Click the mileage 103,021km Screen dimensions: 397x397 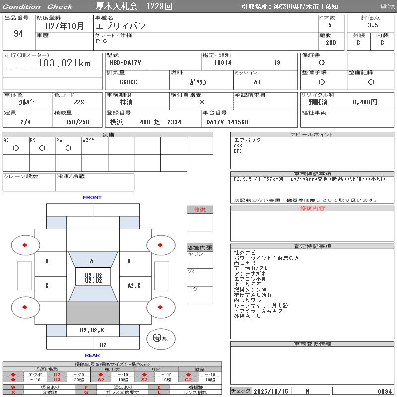pos(64,63)
